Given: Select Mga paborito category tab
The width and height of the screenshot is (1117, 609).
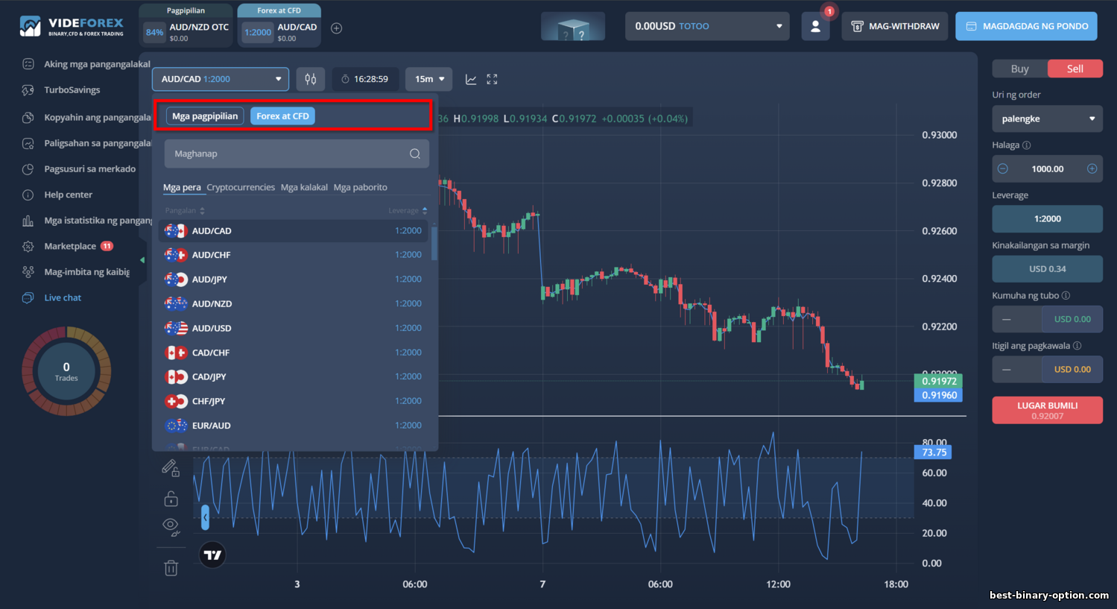Looking at the screenshot, I should 361,188.
